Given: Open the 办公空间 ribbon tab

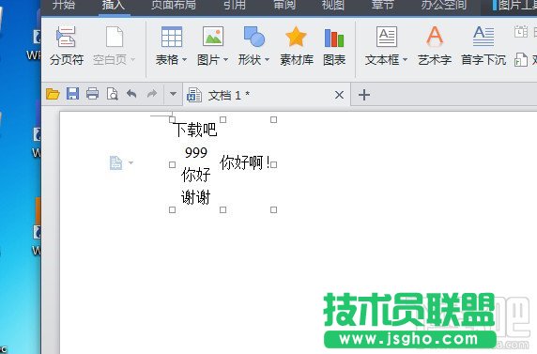Looking at the screenshot, I should (443, 5).
